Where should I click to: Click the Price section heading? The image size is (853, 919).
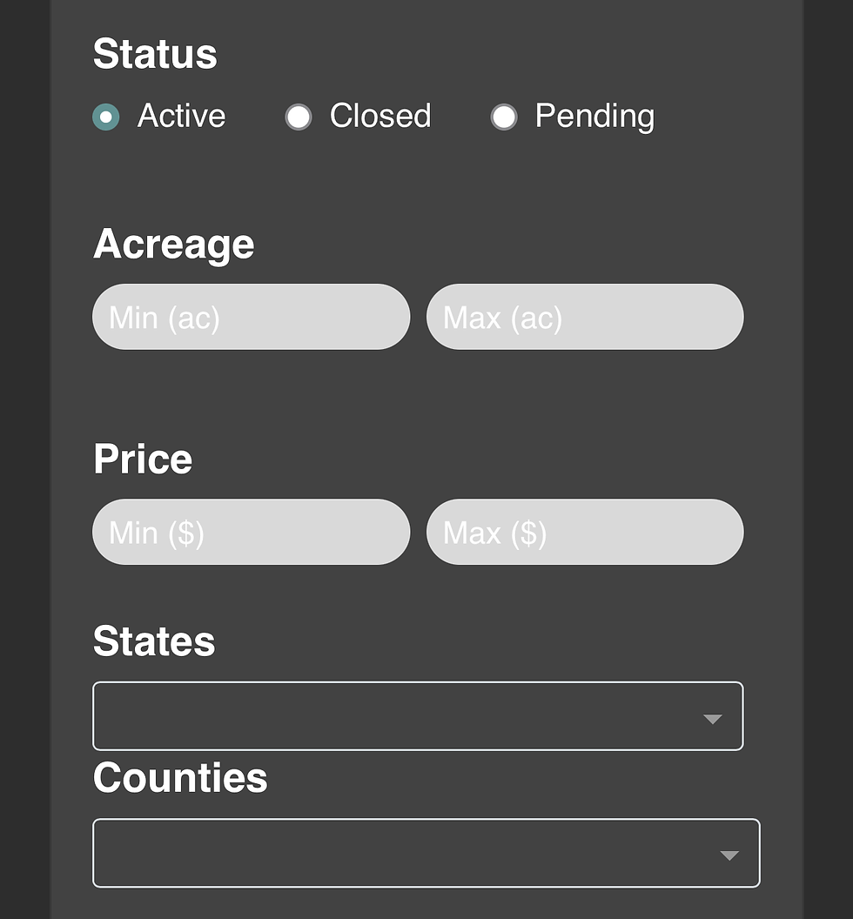[143, 459]
